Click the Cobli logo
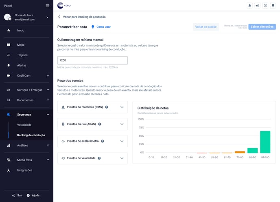 coord(64,6)
